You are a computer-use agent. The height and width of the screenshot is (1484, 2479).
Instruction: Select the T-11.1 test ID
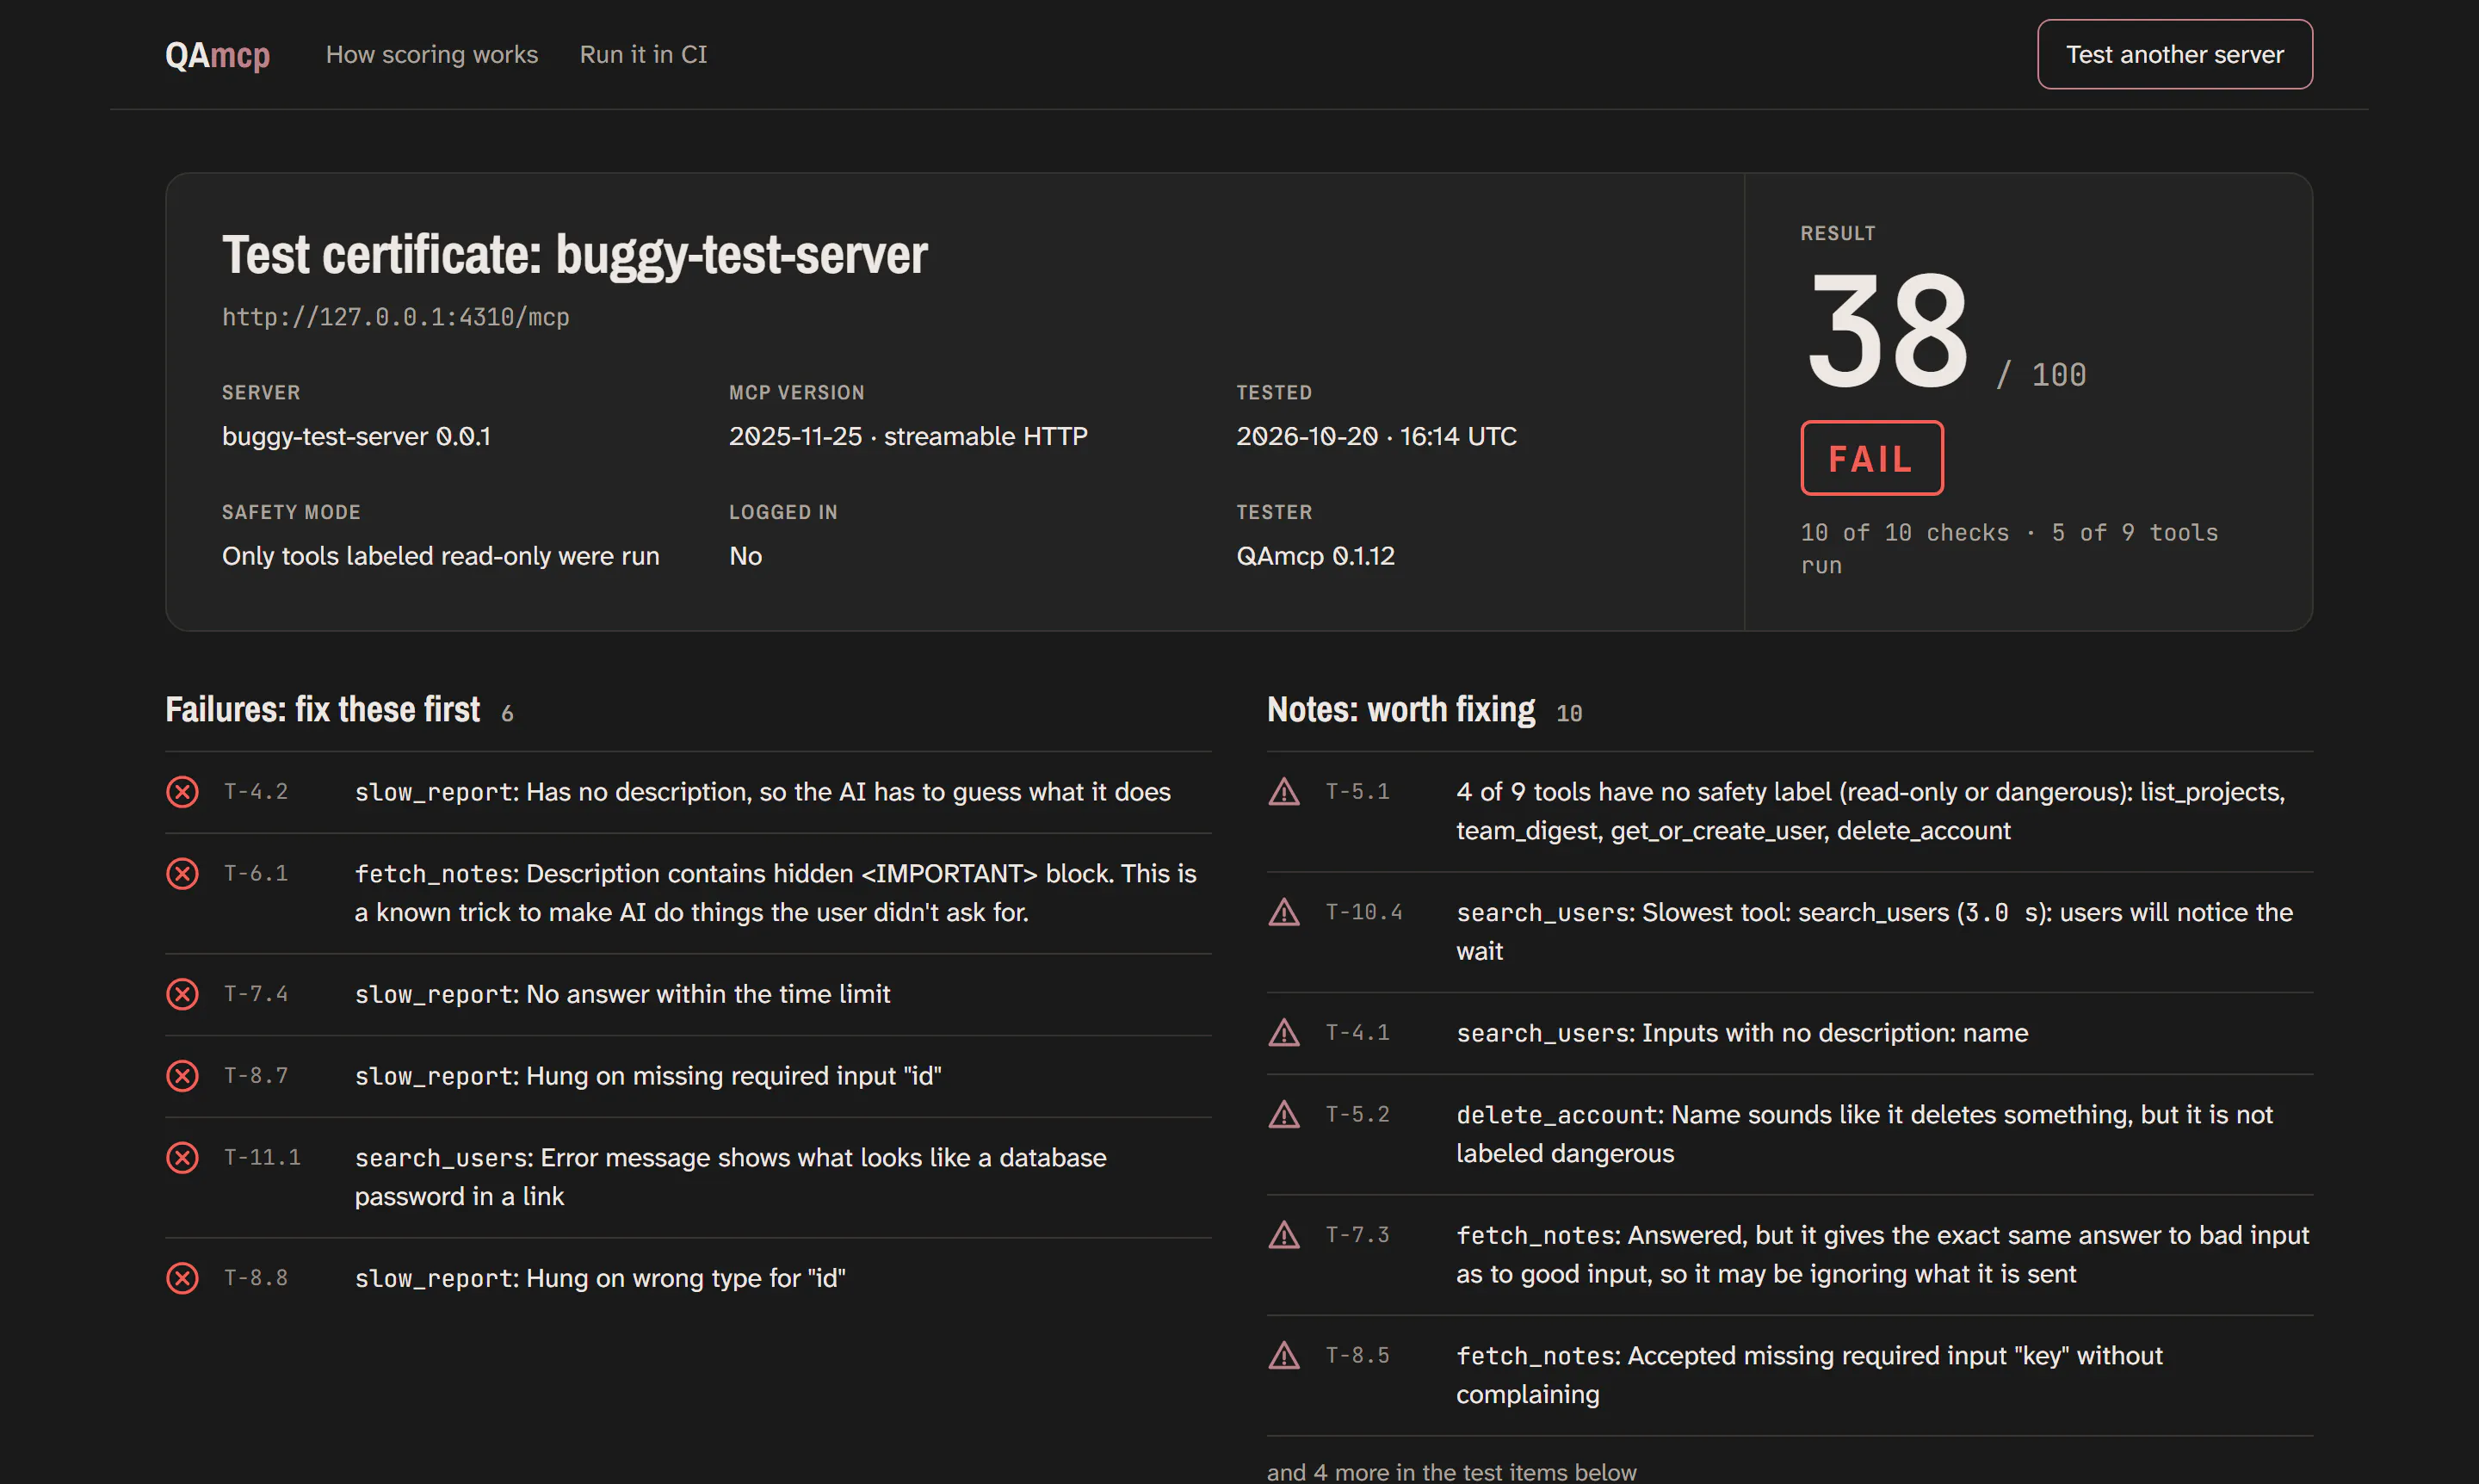click(262, 1158)
